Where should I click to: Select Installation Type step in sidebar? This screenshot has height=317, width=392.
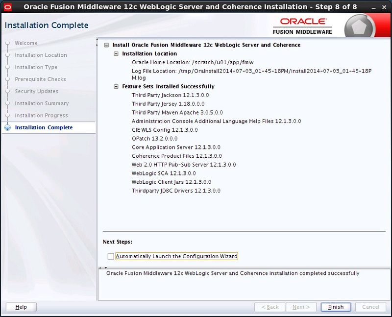(x=36, y=67)
